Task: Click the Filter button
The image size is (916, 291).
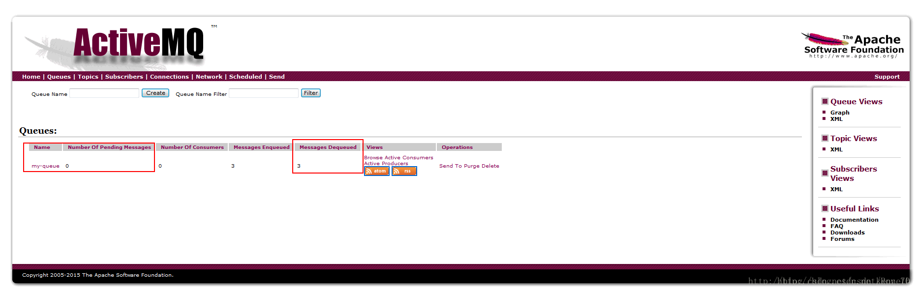Action: pyautogui.click(x=311, y=93)
